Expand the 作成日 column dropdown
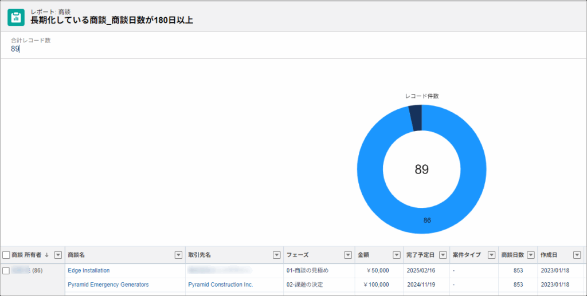The image size is (587, 296). [577, 255]
